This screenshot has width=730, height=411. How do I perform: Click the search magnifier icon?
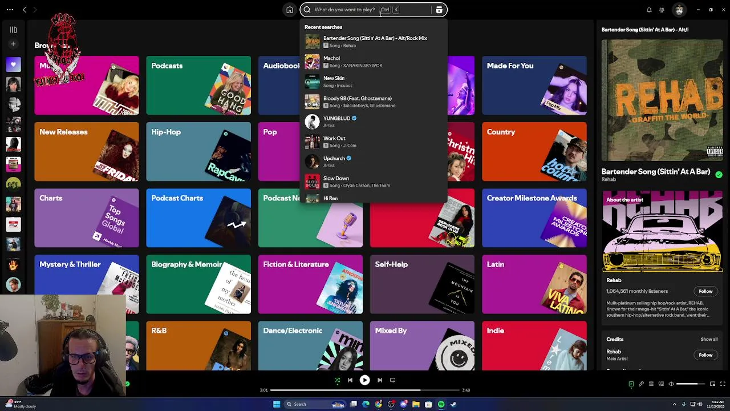coord(307,10)
